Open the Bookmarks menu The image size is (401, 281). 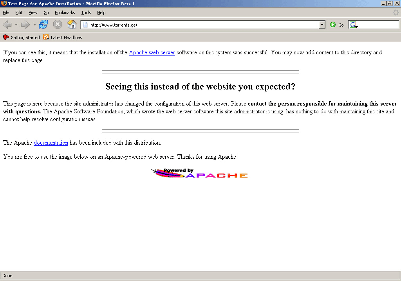[x=65, y=13]
